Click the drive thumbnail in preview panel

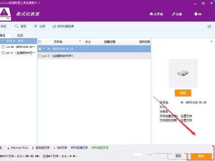click(183, 73)
